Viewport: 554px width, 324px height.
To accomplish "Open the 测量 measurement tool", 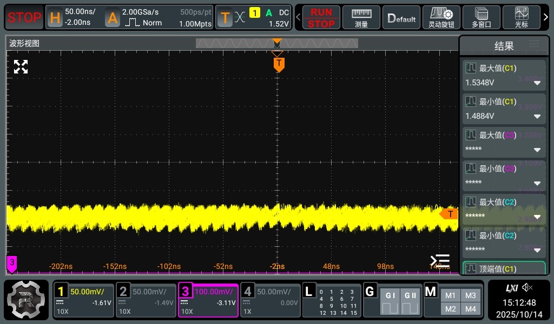I will pos(361,18).
